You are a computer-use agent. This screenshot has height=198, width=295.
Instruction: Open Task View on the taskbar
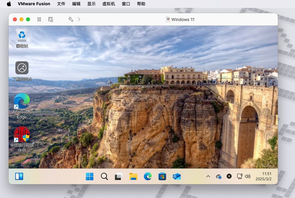[x=119, y=177]
